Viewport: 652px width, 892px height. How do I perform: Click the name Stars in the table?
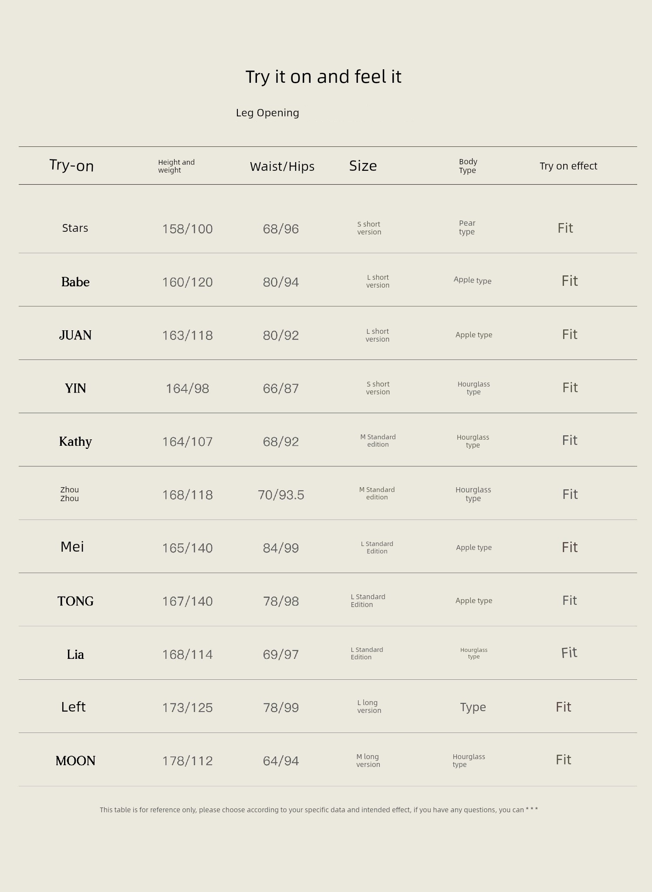pos(75,228)
